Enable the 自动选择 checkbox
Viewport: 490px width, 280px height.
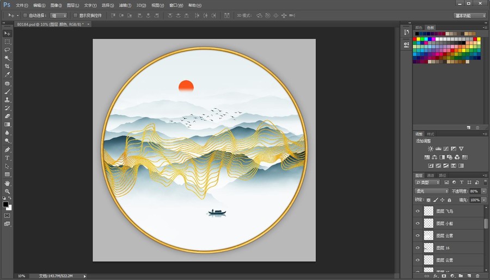click(25, 15)
